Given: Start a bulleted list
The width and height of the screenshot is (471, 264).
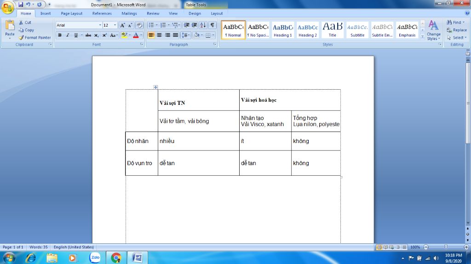Looking at the screenshot, I should pyautogui.click(x=151, y=25).
